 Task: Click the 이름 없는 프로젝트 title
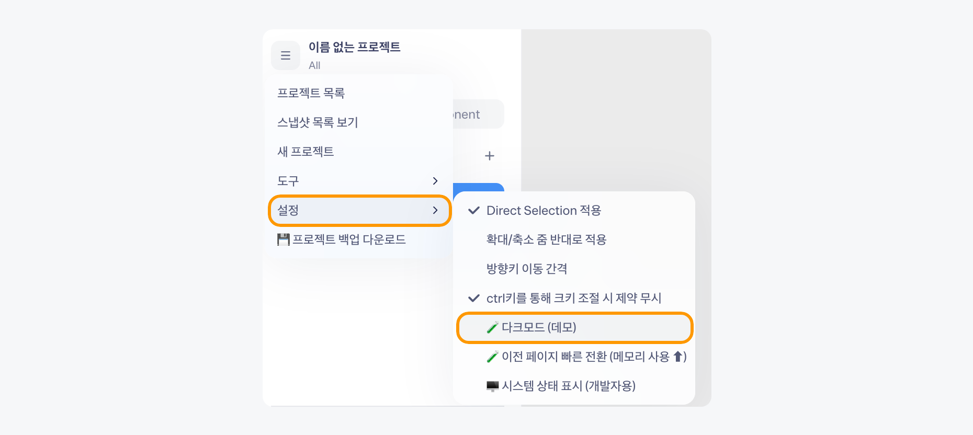click(354, 47)
